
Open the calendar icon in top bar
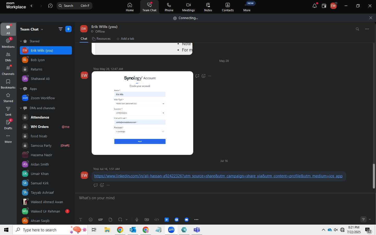(324, 6)
